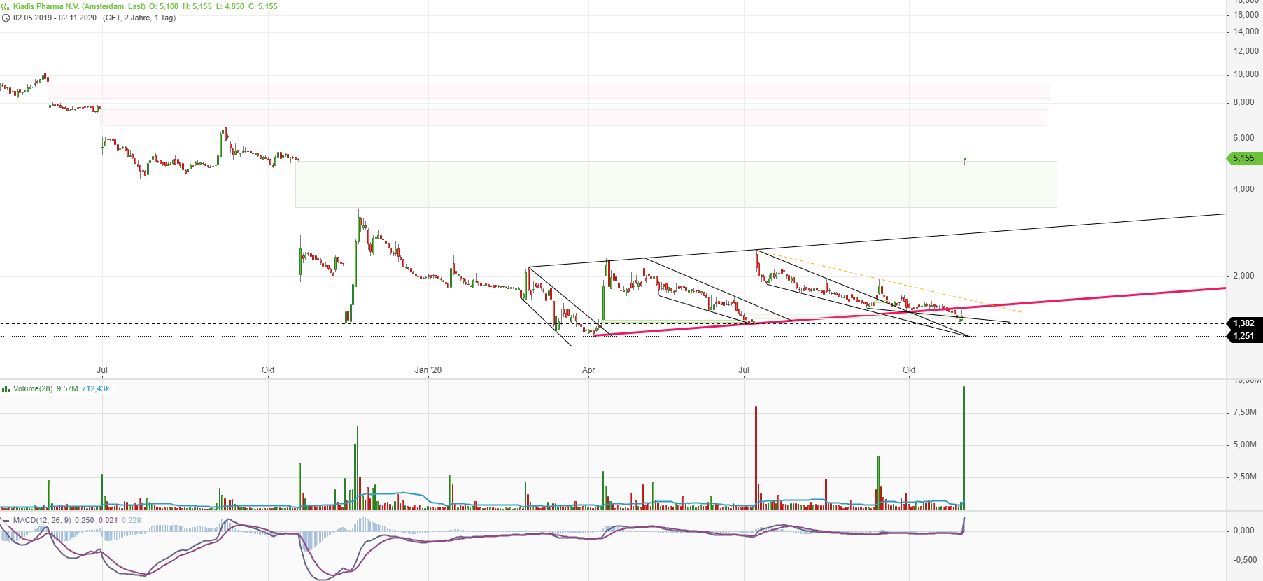Select the dashed orange descending trendline

910,285
